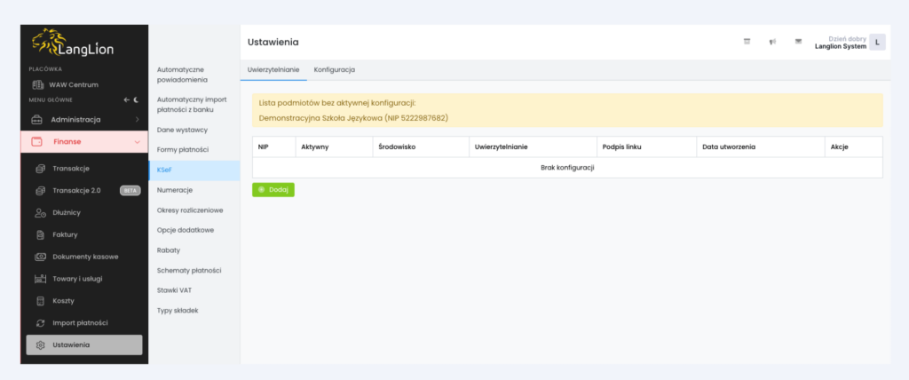Screen dimensions: 909x380
Task: Click the Środowisko column header
Action: (420, 147)
